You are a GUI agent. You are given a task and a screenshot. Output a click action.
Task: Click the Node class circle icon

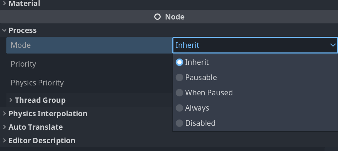coord(157,17)
